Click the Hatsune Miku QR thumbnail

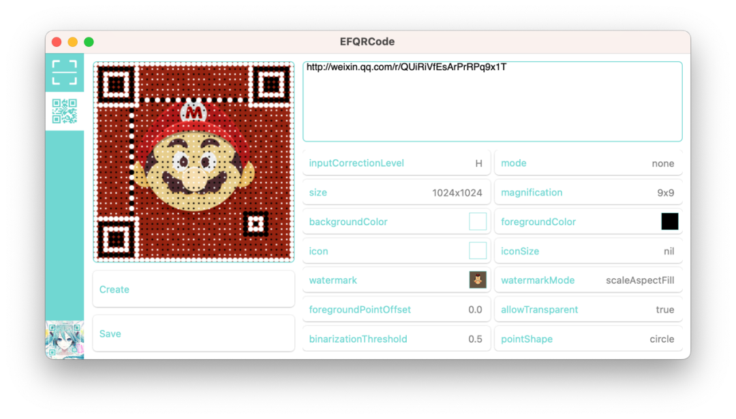point(65,339)
